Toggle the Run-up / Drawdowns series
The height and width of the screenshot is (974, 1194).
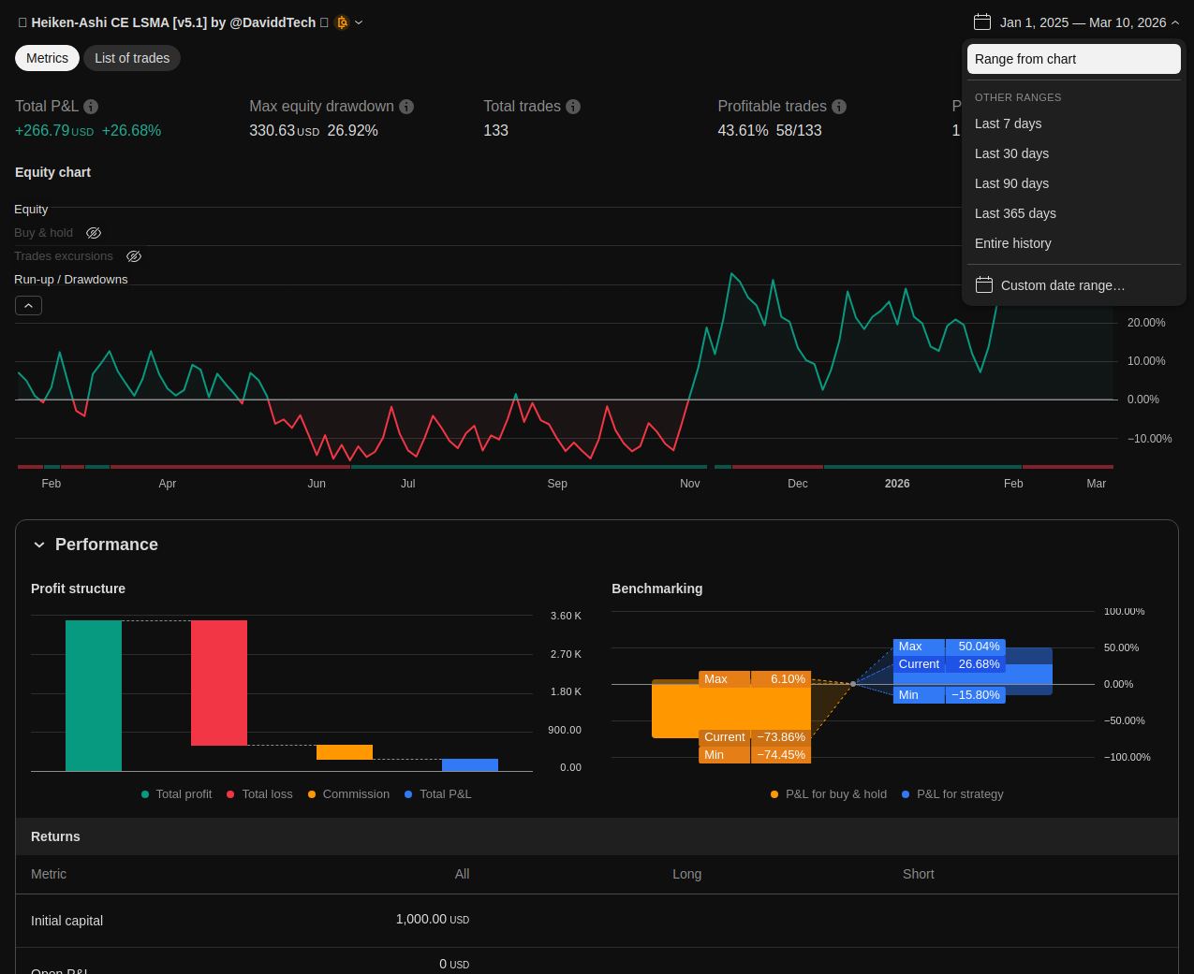pyautogui.click(x=70, y=280)
